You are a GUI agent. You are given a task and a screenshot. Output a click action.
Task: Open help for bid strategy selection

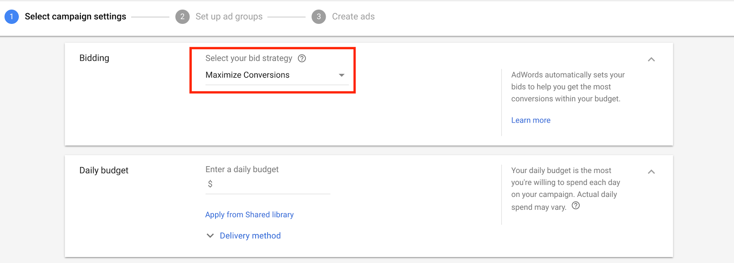302,58
